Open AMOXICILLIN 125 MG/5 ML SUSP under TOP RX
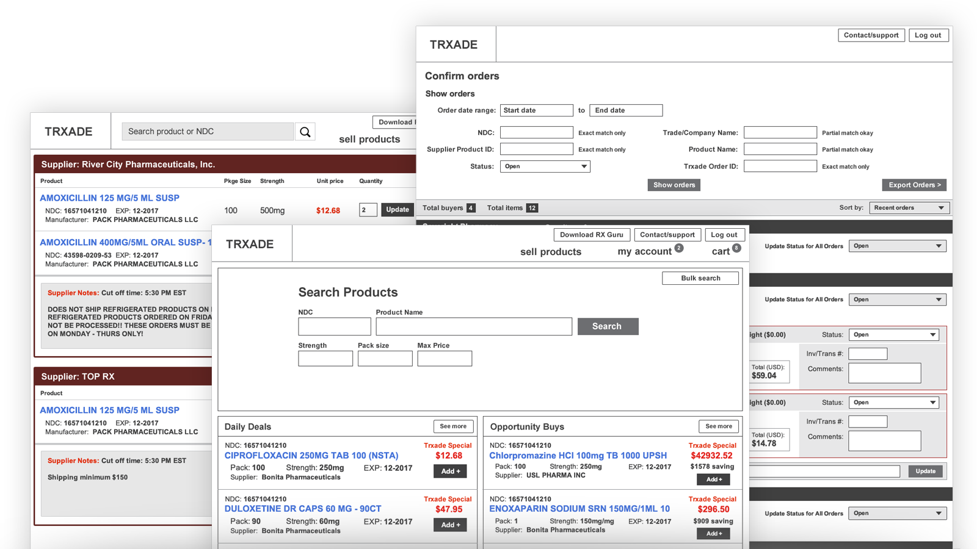Image resolution: width=977 pixels, height=549 pixels. click(x=110, y=411)
